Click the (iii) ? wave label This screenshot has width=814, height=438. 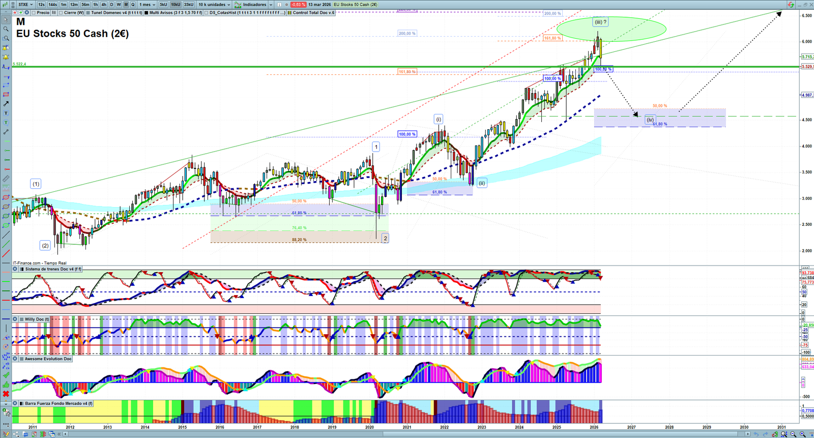tap(600, 22)
